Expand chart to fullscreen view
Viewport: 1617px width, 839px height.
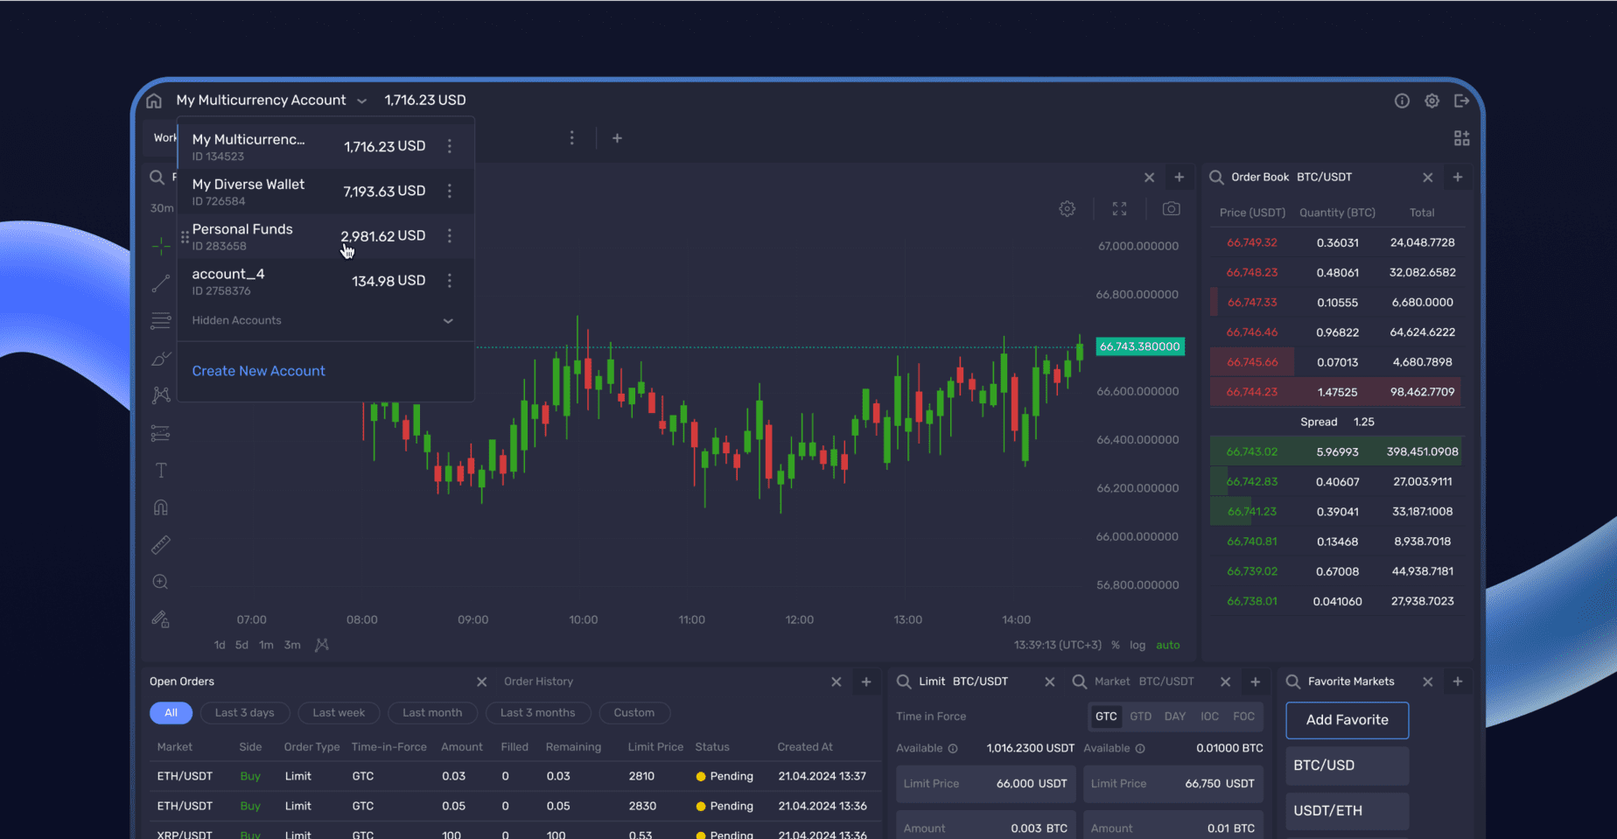click(x=1119, y=208)
